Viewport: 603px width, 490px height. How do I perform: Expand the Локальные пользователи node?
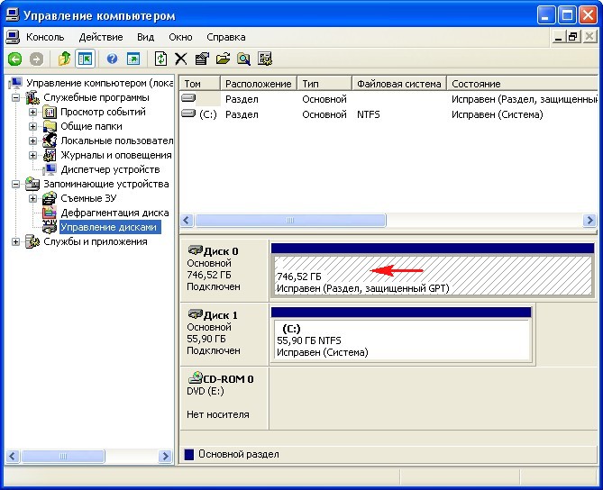[32, 141]
